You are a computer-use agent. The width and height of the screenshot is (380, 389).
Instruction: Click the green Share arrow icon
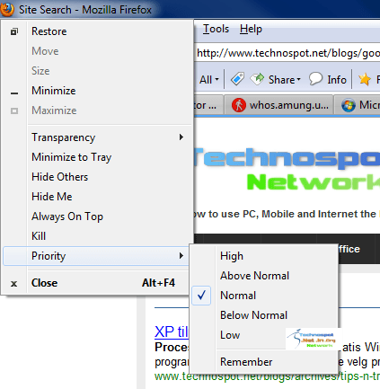257,79
